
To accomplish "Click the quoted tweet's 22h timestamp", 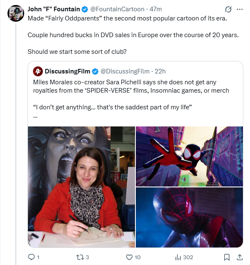I will pos(160,71).
